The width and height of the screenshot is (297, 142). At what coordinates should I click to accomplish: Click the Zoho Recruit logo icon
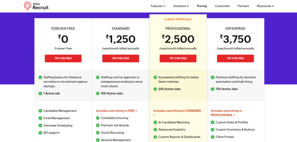pyautogui.click(x=28, y=6)
